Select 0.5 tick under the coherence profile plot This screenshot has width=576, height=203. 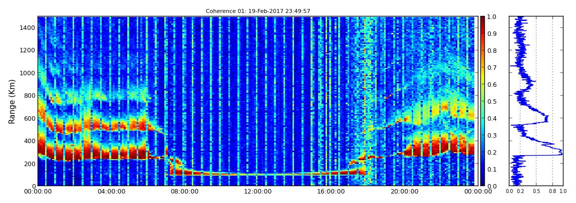point(536,191)
